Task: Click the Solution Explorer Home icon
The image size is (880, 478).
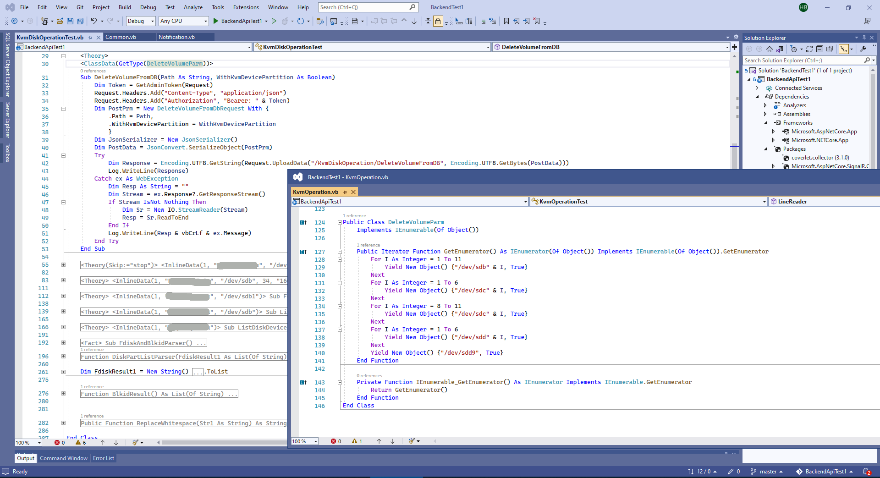Action: [770, 49]
